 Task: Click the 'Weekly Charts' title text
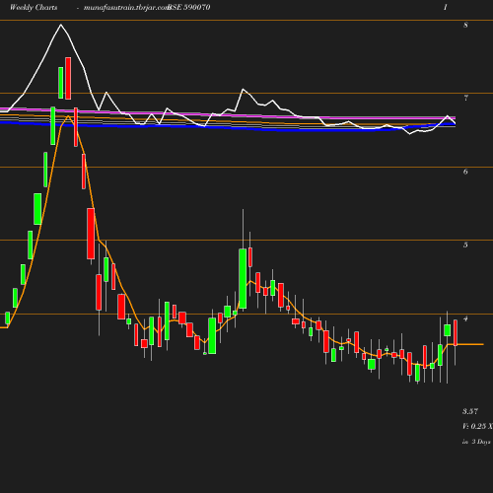tap(34, 7)
